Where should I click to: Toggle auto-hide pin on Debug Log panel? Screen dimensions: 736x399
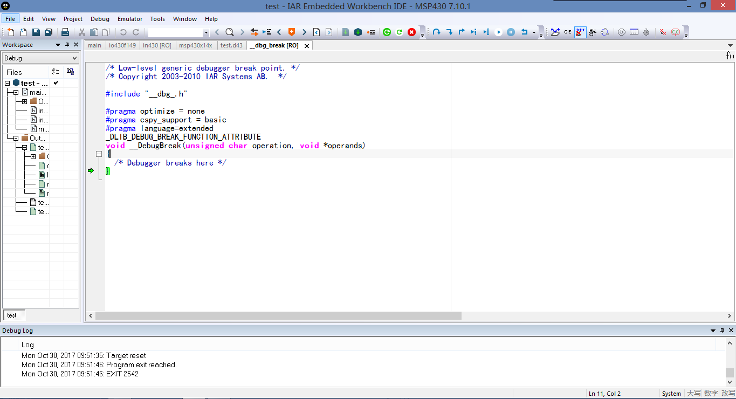click(x=723, y=331)
